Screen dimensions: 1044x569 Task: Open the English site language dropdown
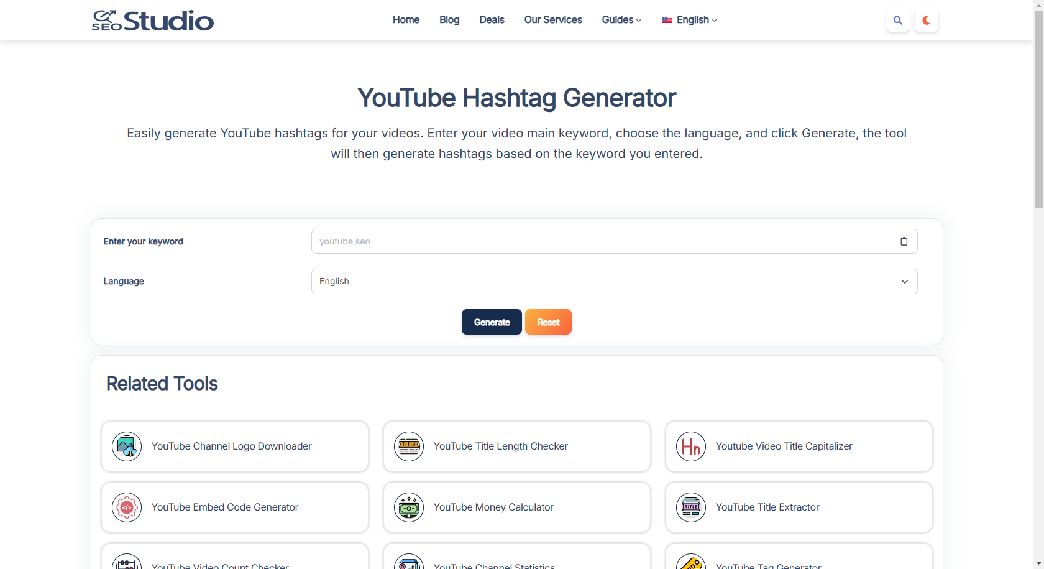pyautogui.click(x=690, y=20)
